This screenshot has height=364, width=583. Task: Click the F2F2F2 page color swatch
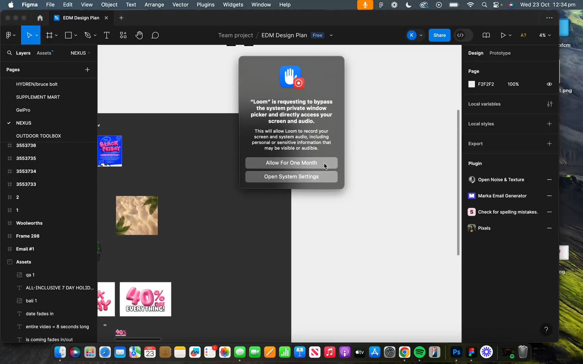click(x=472, y=84)
